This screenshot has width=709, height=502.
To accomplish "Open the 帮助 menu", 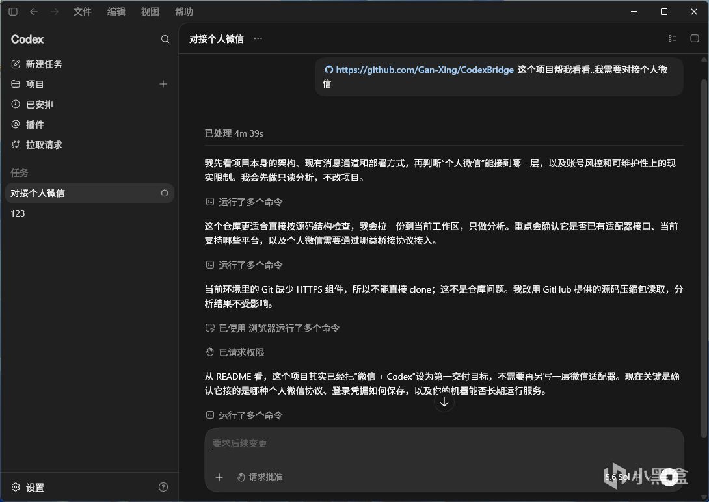I will [x=184, y=12].
